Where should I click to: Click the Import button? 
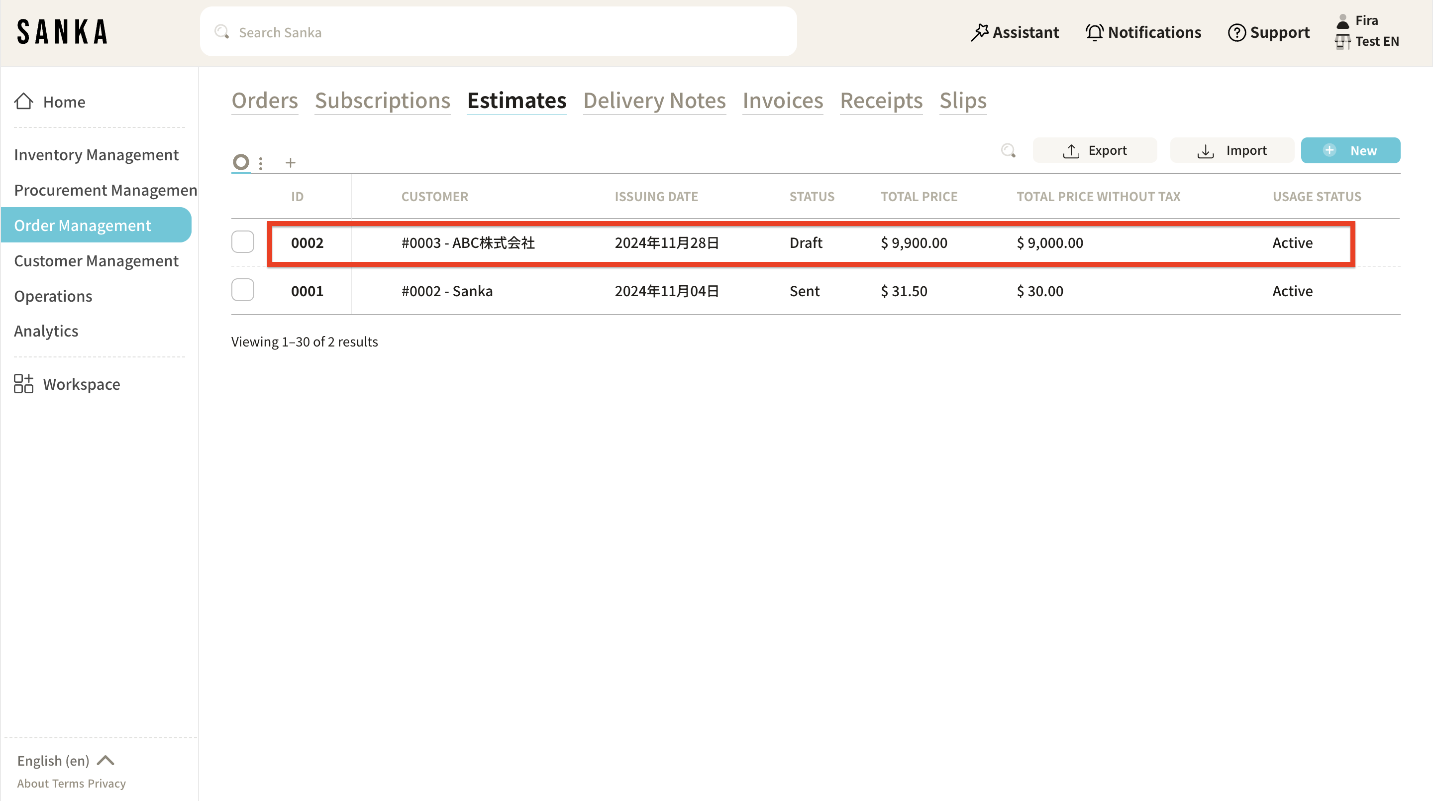pyautogui.click(x=1231, y=150)
